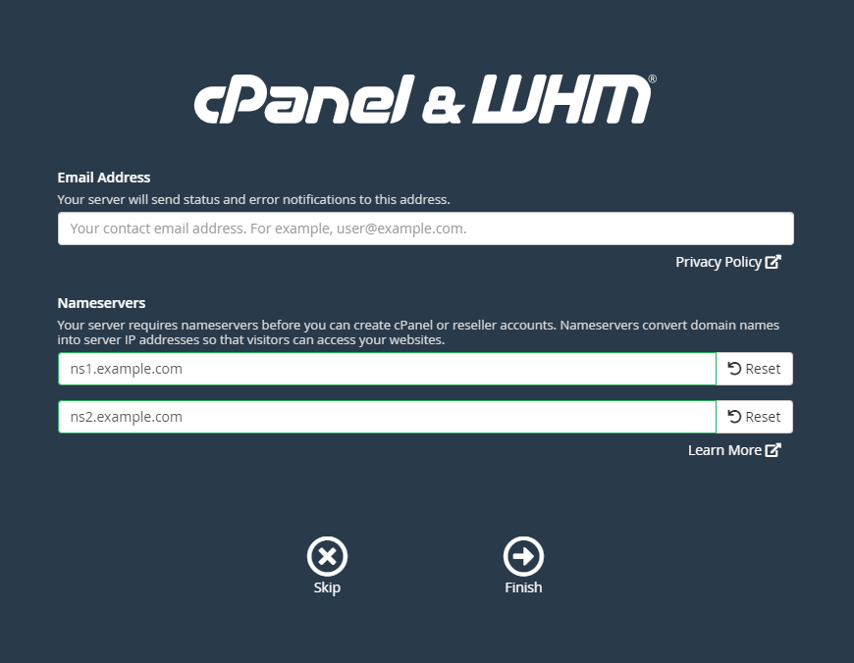Click the Finish circled arrow icon
Image resolution: width=854 pixels, height=663 pixels.
click(x=523, y=556)
